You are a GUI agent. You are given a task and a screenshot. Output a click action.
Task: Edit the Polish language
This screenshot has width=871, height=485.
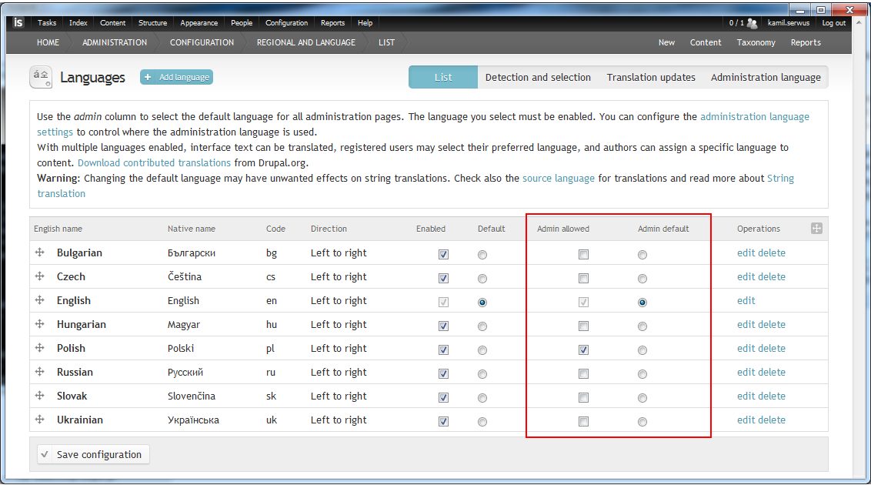[x=746, y=348]
